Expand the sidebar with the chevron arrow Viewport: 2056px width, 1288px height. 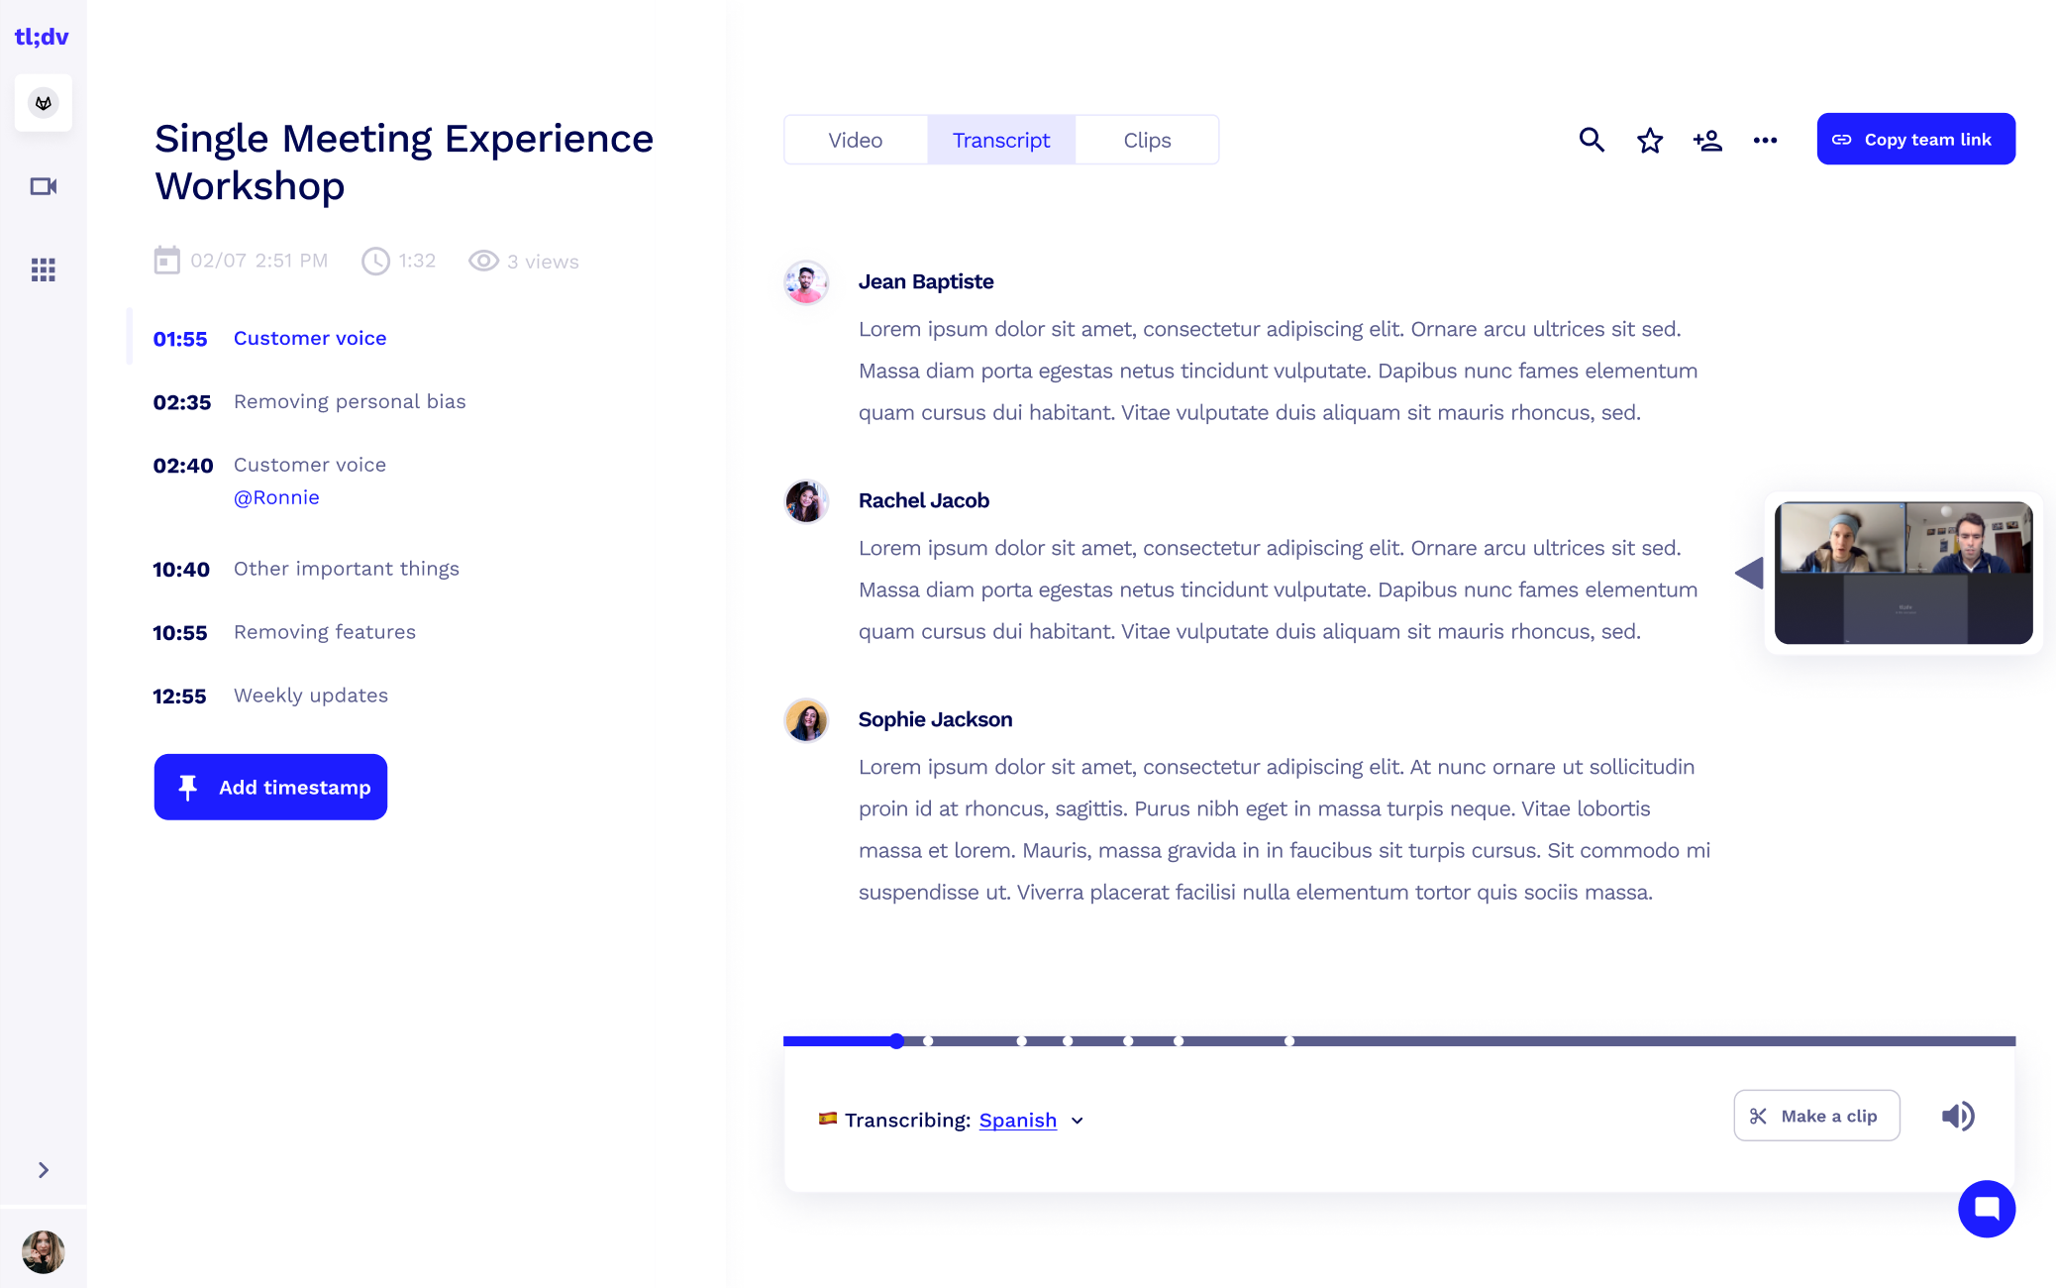44,1170
